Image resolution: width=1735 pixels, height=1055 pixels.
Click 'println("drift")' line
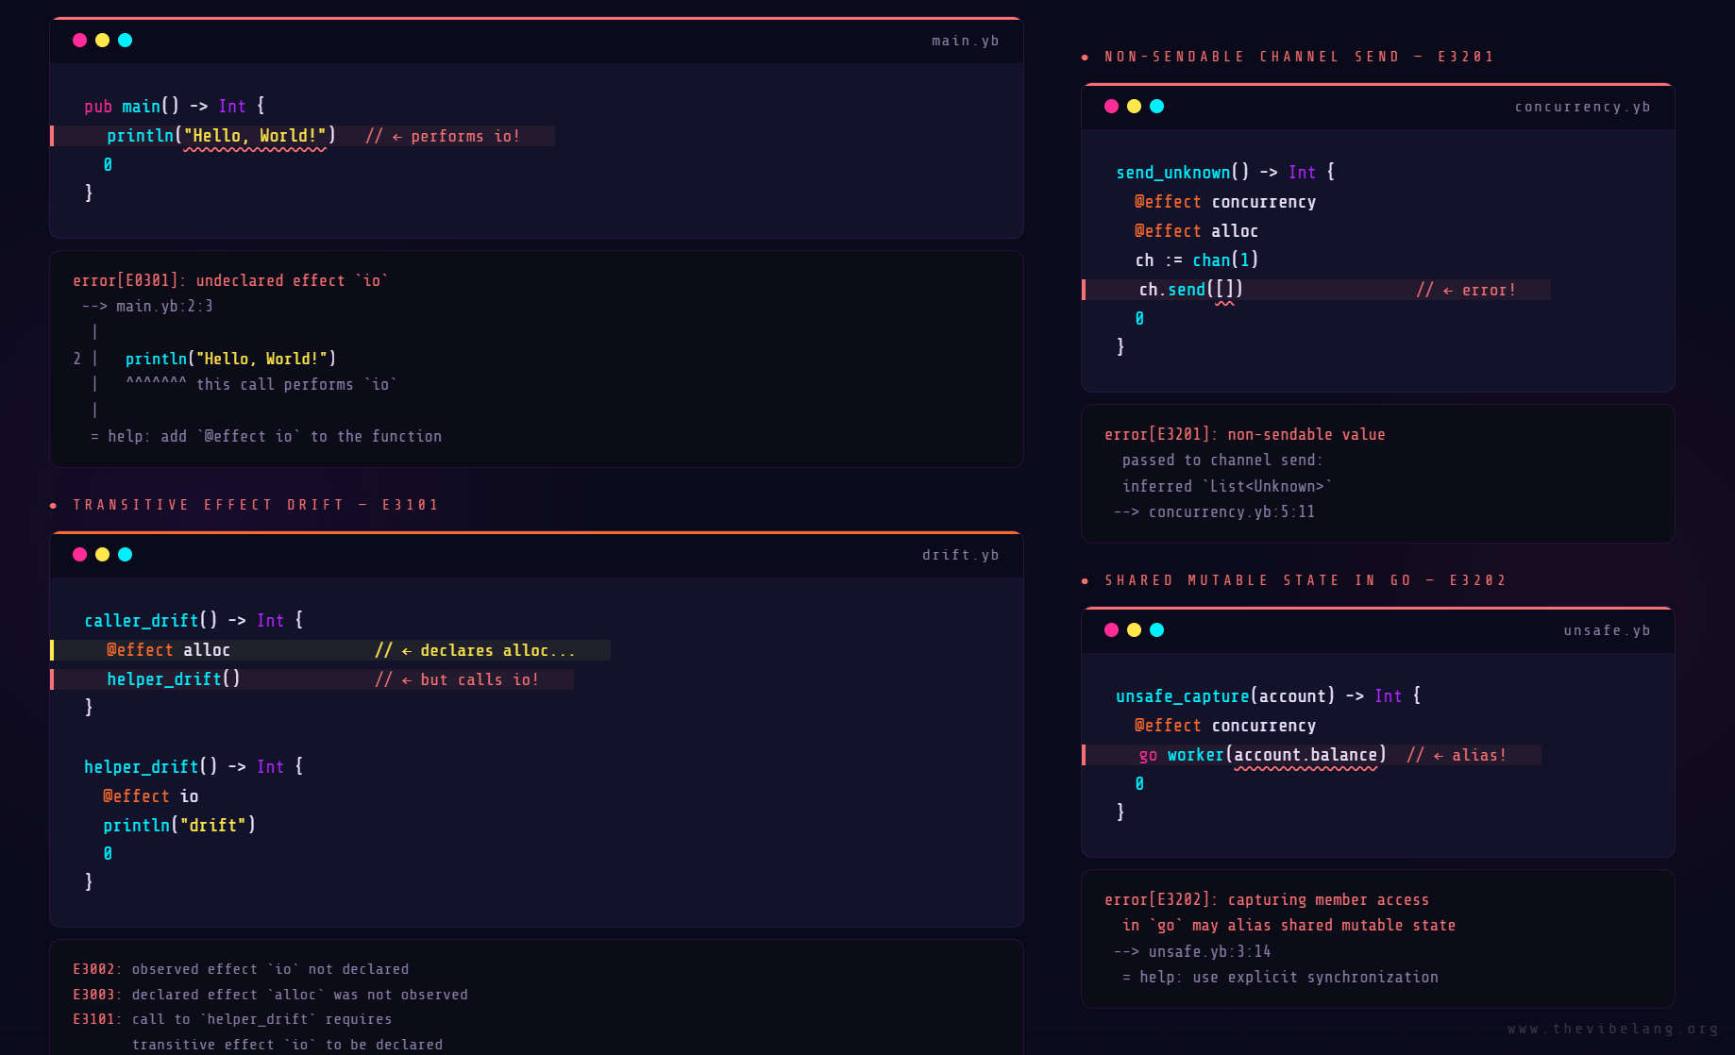tap(179, 825)
